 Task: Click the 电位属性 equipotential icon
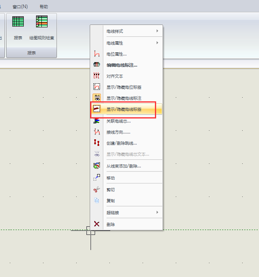pyautogui.click(x=97, y=54)
